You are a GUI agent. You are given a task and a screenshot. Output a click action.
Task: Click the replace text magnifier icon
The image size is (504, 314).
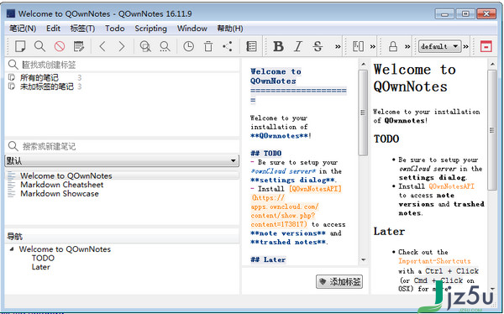pos(165,47)
